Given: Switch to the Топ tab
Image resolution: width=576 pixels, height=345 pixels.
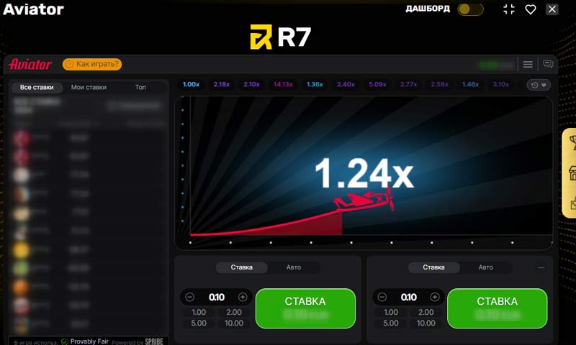Looking at the screenshot, I should [140, 88].
